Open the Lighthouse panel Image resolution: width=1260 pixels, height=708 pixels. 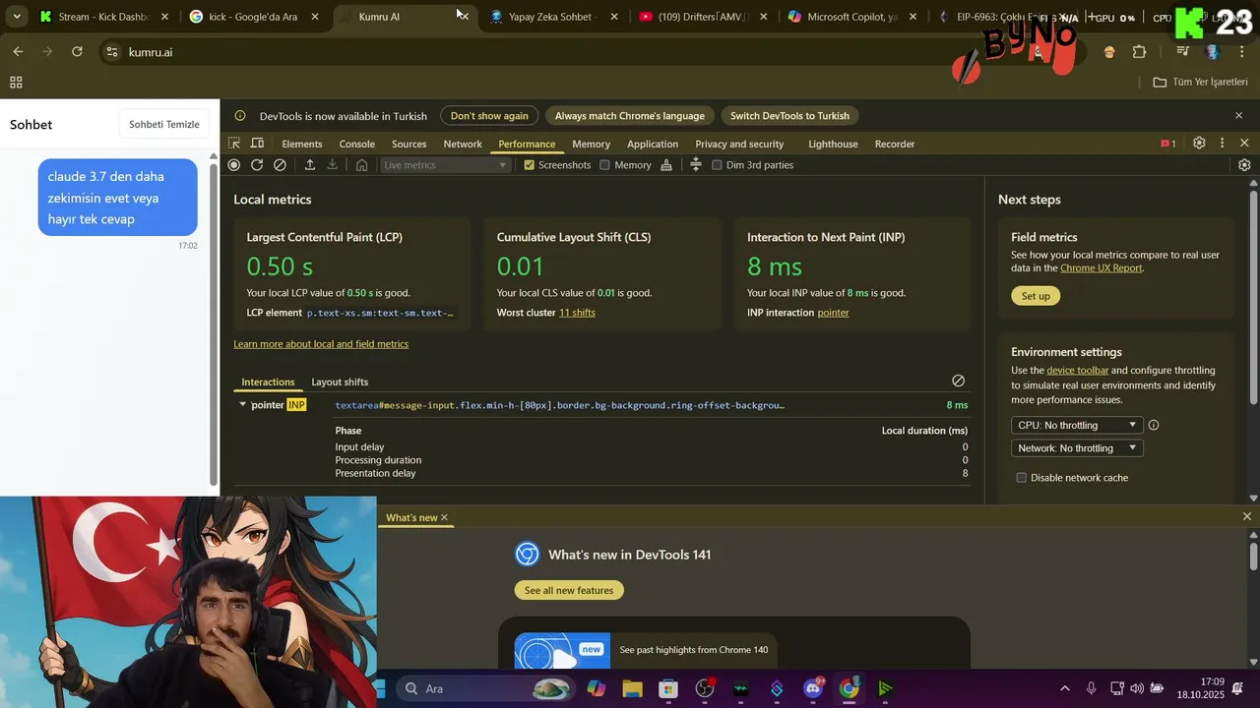click(x=833, y=144)
